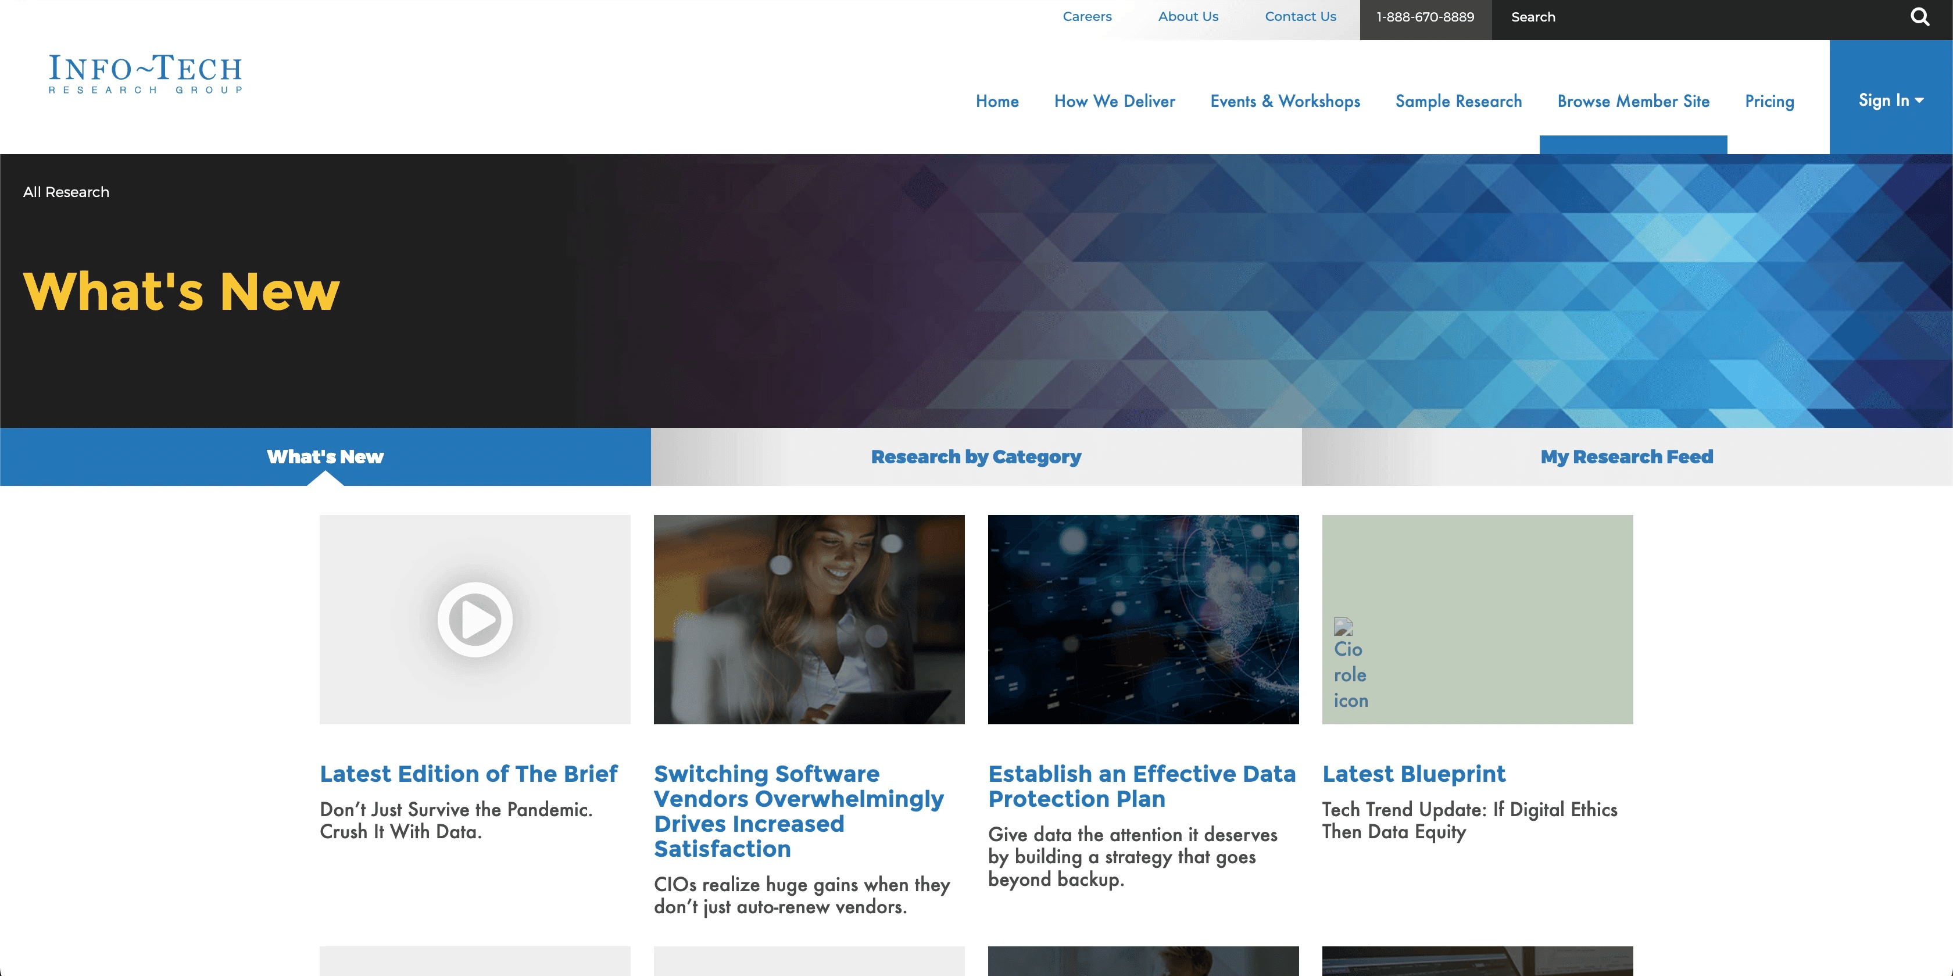Click 'Give data the attention it deserves' text
This screenshot has width=1953, height=976.
pos(1133,857)
